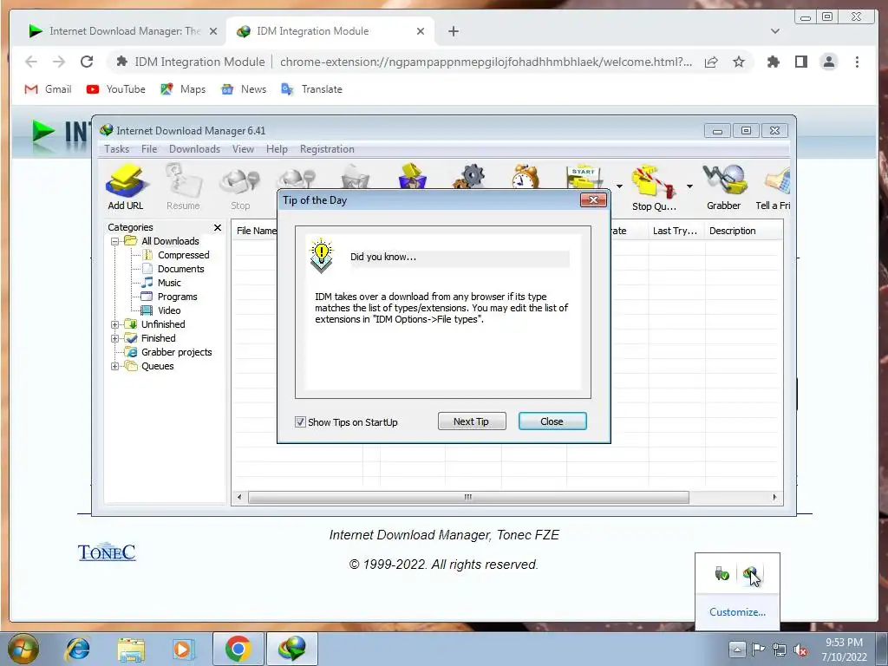Open Maps bookmark
Image resolution: width=888 pixels, height=666 pixels.
pos(183,89)
